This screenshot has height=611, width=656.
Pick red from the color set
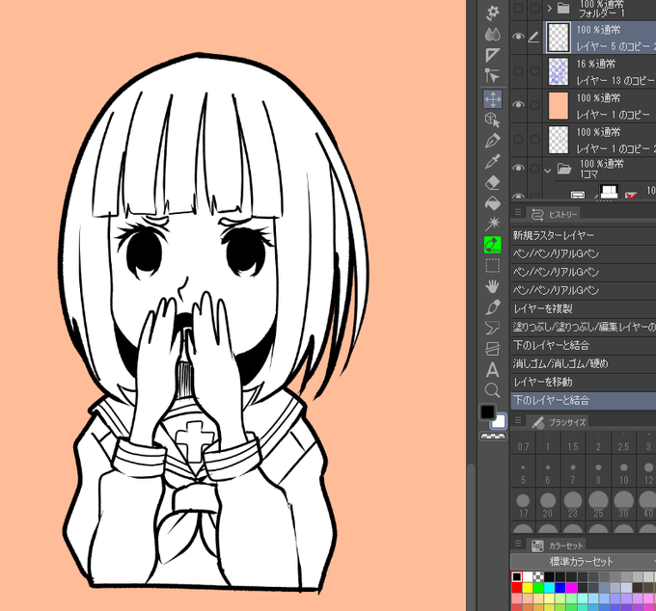(517, 588)
